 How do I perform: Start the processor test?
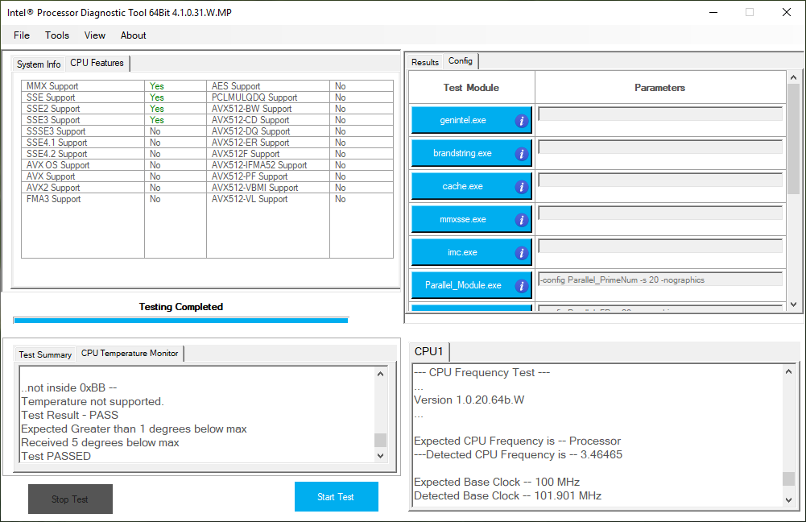(337, 497)
